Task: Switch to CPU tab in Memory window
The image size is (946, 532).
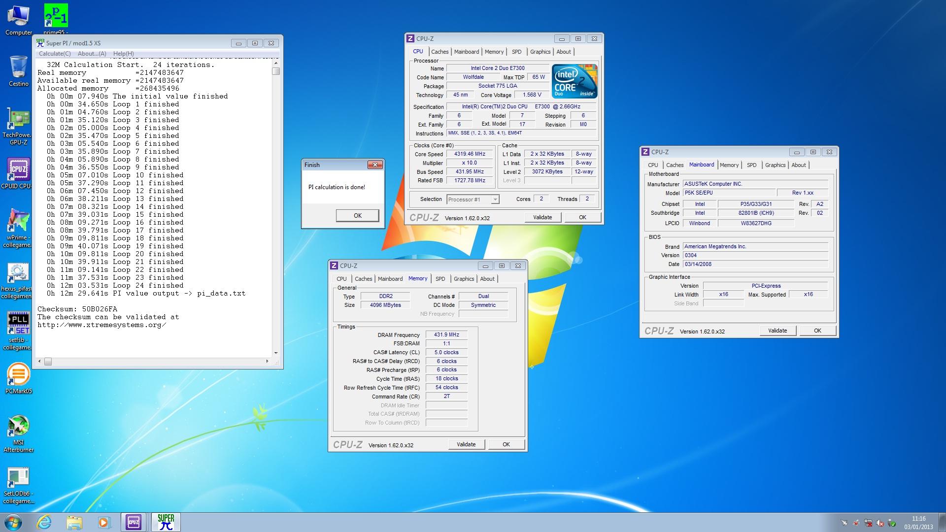Action: 341,279
